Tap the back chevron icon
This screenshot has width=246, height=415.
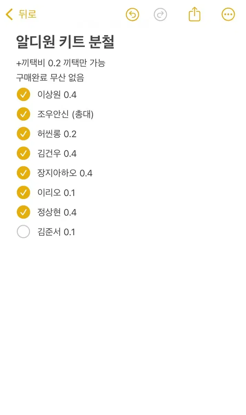[9, 15]
